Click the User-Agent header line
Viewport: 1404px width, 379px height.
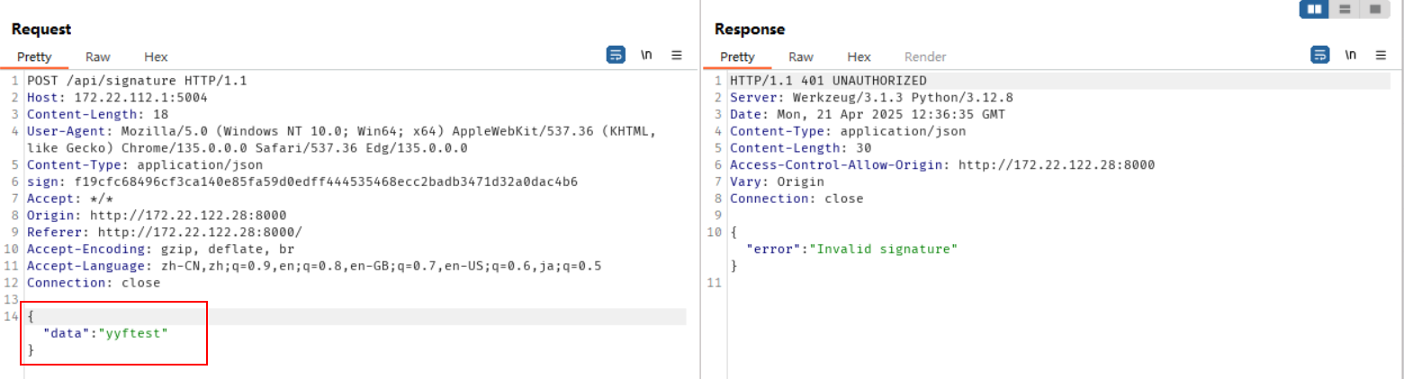tap(341, 139)
